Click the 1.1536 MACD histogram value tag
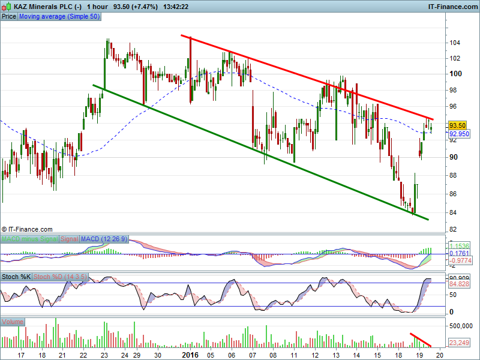 459,246
